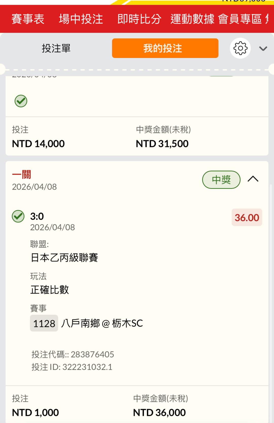274x423 pixels.
Task: Open 運動數據 sports data menu
Action: click(x=192, y=19)
